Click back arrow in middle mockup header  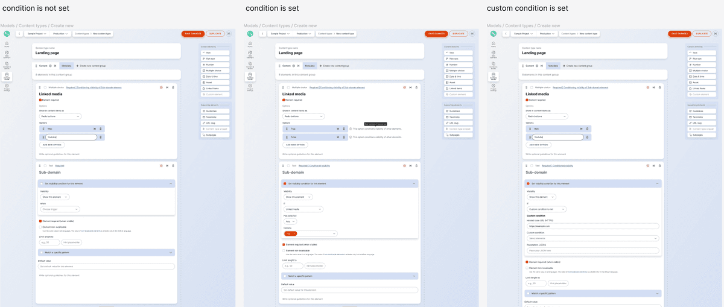tap(262, 34)
